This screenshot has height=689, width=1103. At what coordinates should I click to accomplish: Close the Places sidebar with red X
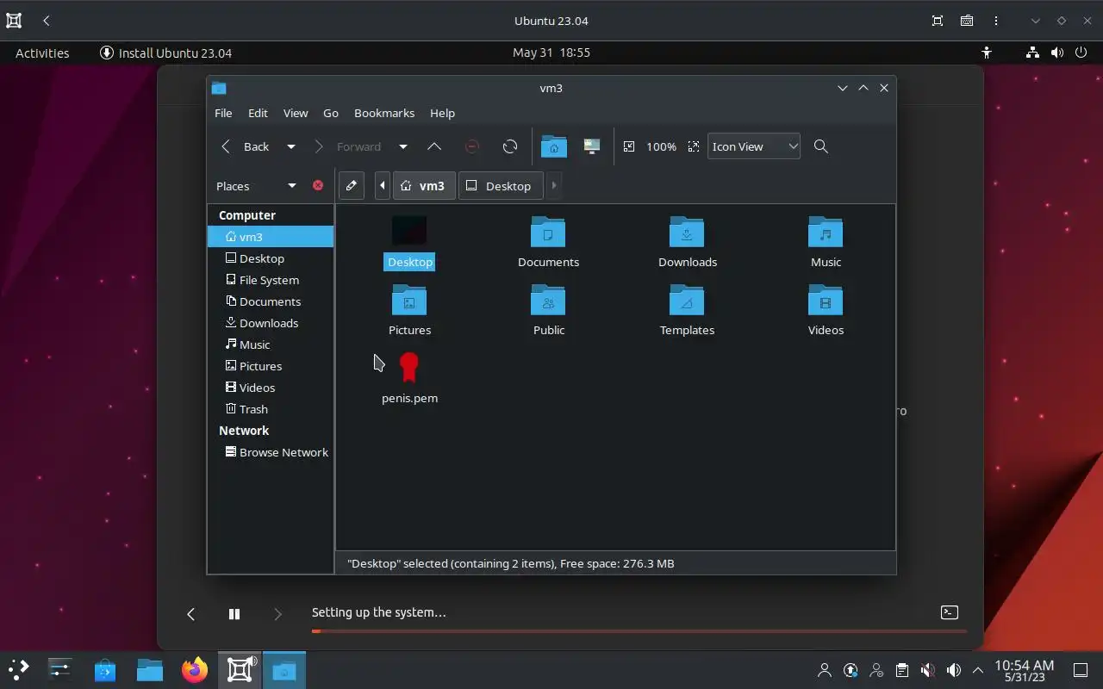point(318,185)
